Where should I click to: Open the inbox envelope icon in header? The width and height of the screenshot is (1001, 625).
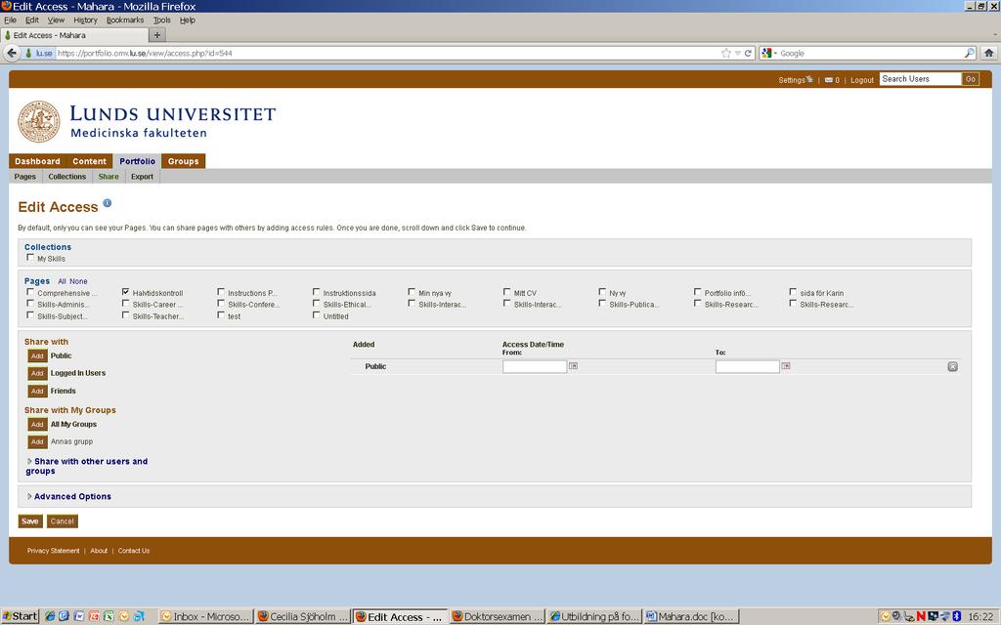pyautogui.click(x=829, y=80)
